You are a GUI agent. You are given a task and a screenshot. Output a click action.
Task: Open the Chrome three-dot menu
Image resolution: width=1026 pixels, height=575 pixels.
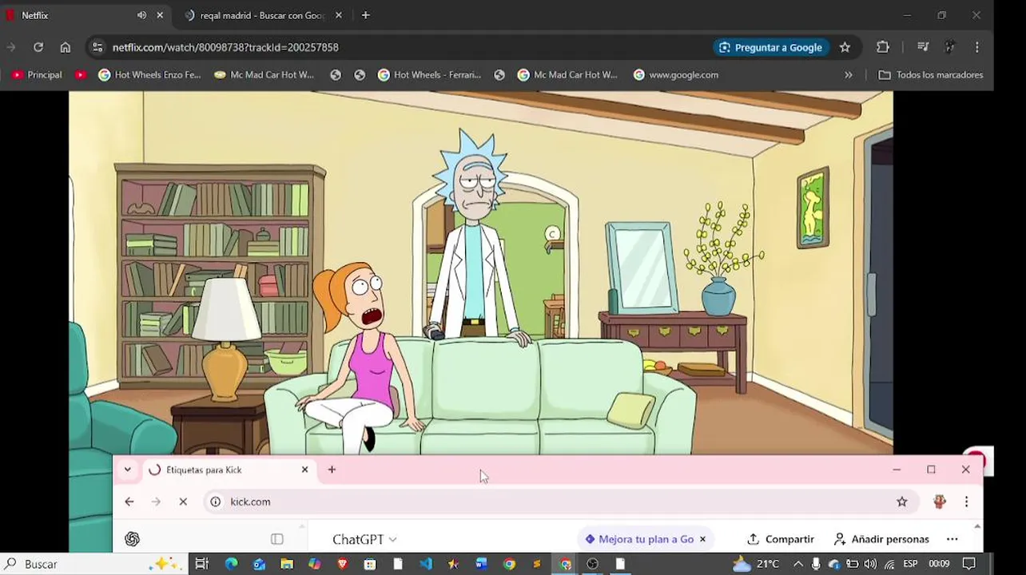[x=977, y=47]
